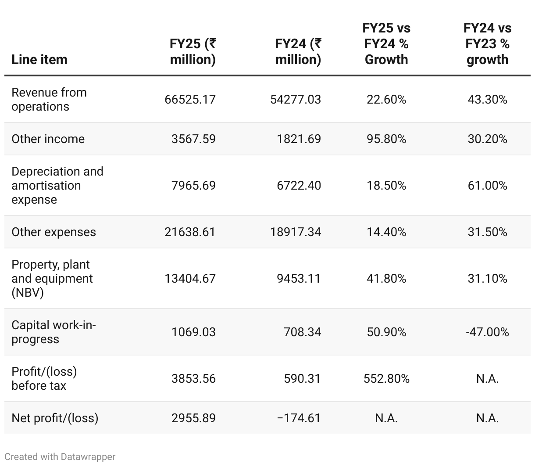535x467 pixels.
Task: Click the FY25 other income value 3567.59
Action: 193,139
